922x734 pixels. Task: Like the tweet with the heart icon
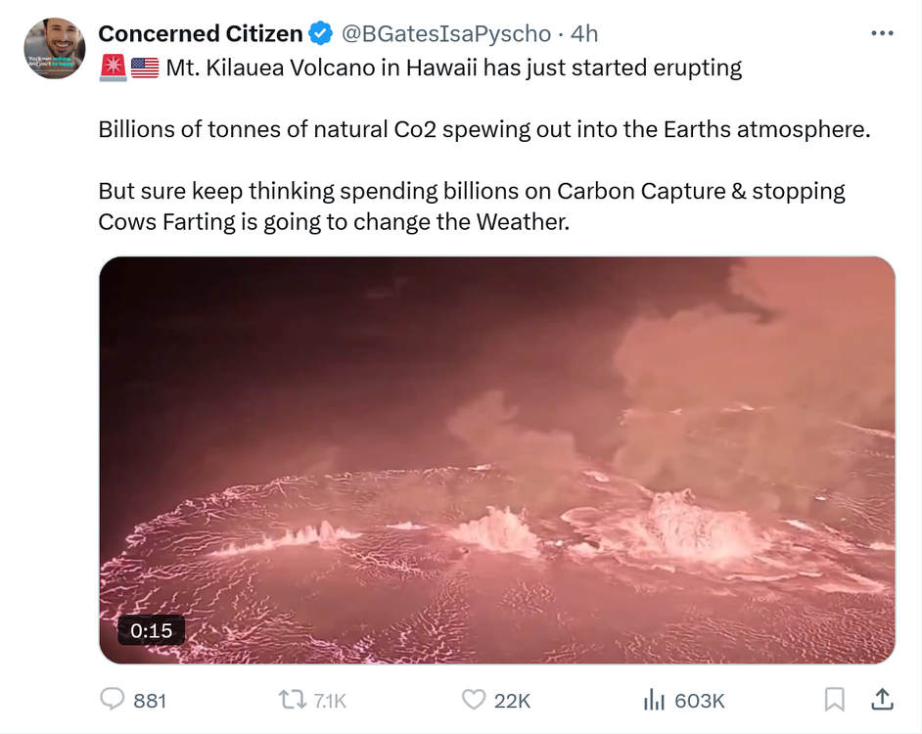tap(474, 700)
